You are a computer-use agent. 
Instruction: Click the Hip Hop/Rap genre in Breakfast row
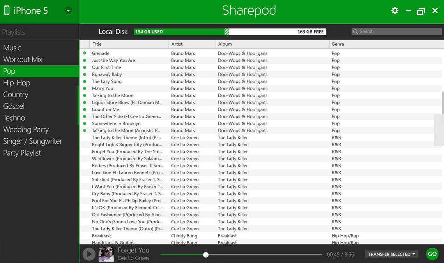(x=345, y=236)
